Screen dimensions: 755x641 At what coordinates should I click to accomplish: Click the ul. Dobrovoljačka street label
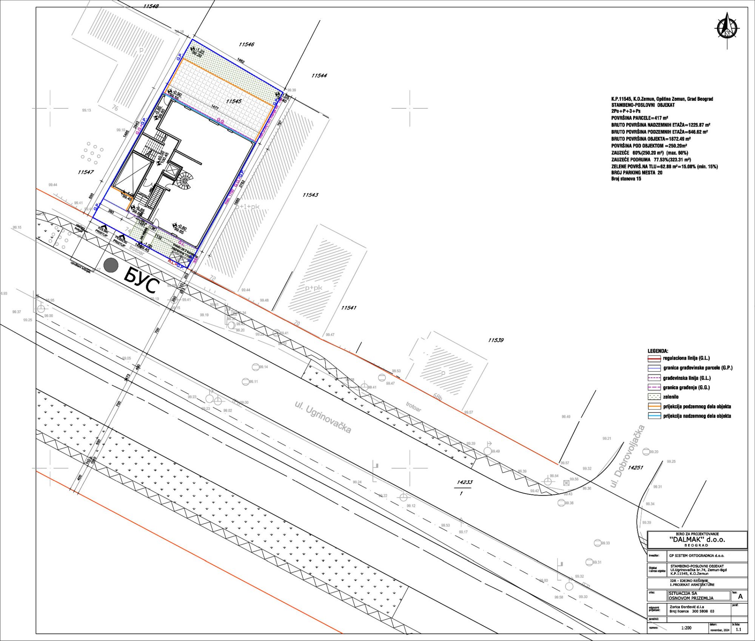627,456
